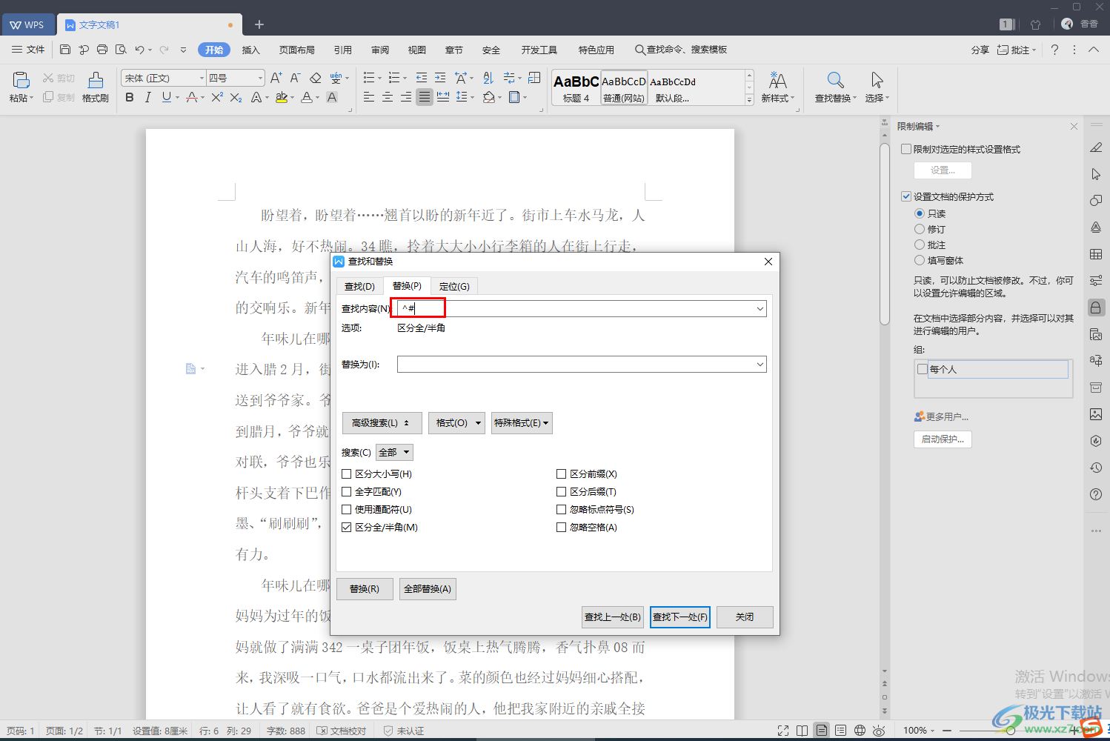The width and height of the screenshot is (1110, 741).
Task: Click the Find and Replace magnifier icon
Action: pyautogui.click(x=835, y=80)
